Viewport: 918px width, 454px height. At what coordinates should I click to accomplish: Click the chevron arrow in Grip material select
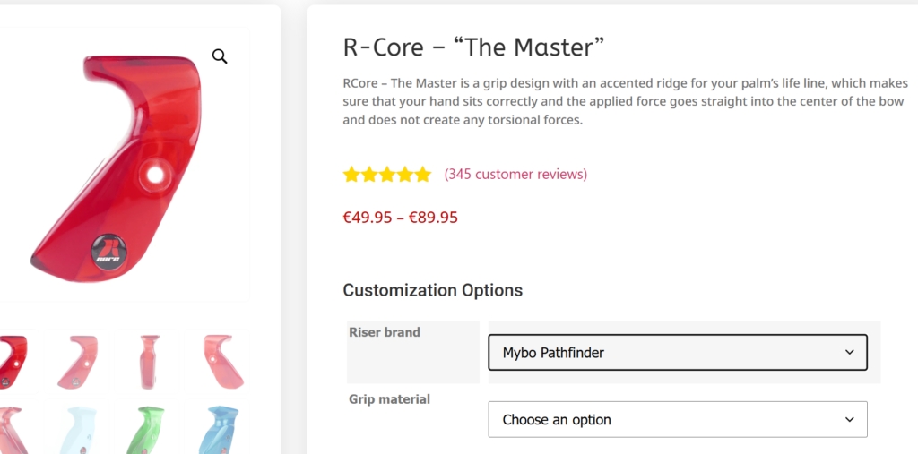click(x=849, y=420)
